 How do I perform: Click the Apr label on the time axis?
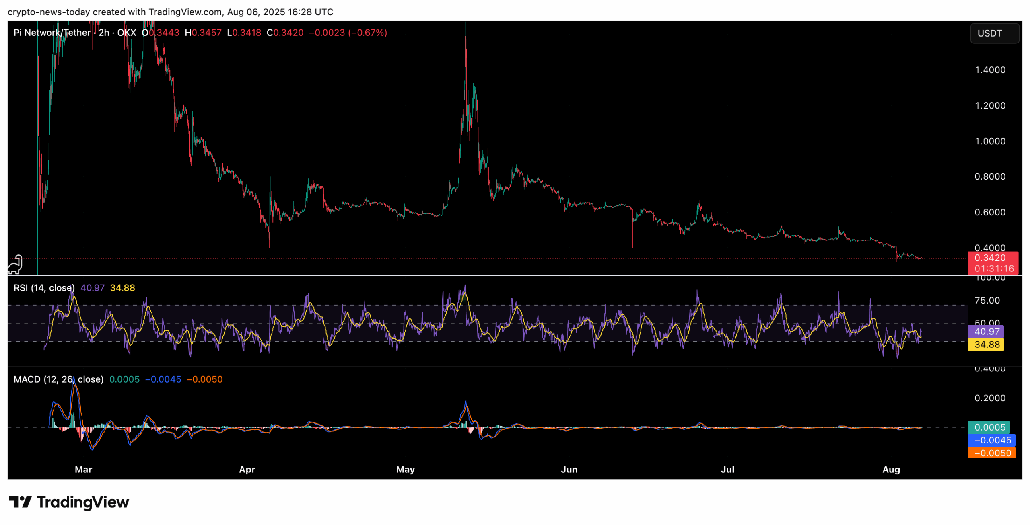[x=247, y=470]
